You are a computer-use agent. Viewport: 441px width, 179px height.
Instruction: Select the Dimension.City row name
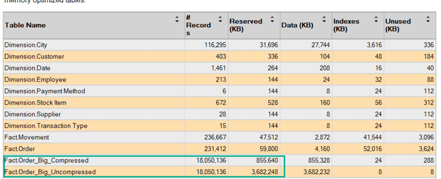coord(25,45)
